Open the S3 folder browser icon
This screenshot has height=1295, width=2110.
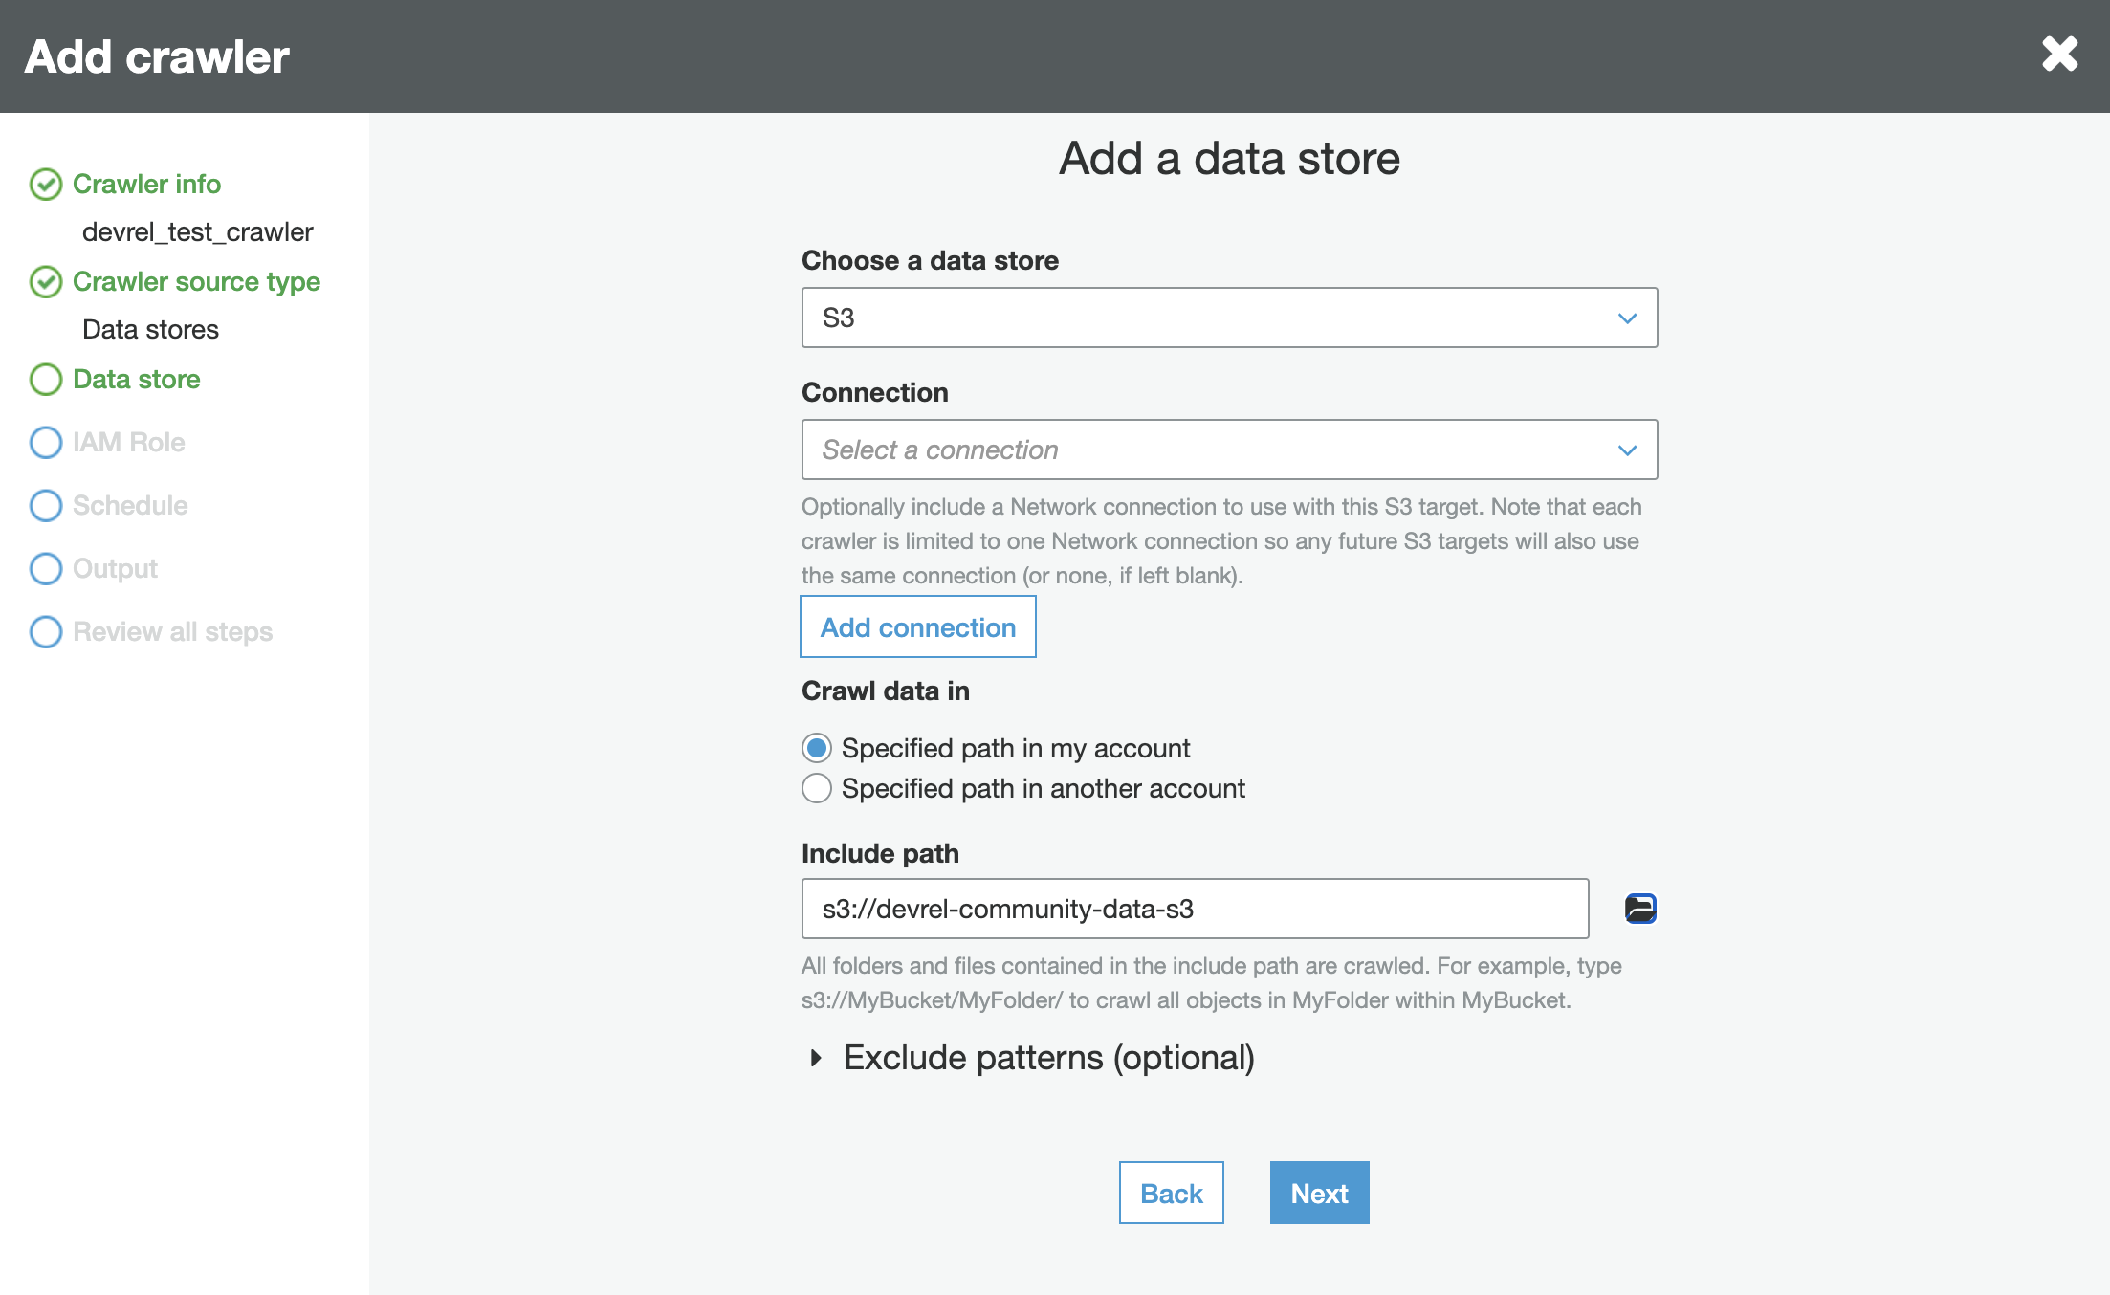pyautogui.click(x=1639, y=909)
